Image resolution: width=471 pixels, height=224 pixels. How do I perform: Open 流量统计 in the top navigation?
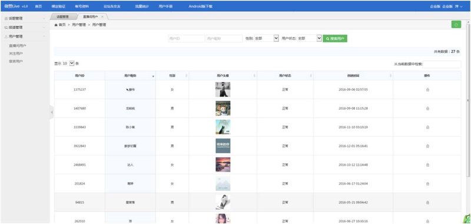142,6
